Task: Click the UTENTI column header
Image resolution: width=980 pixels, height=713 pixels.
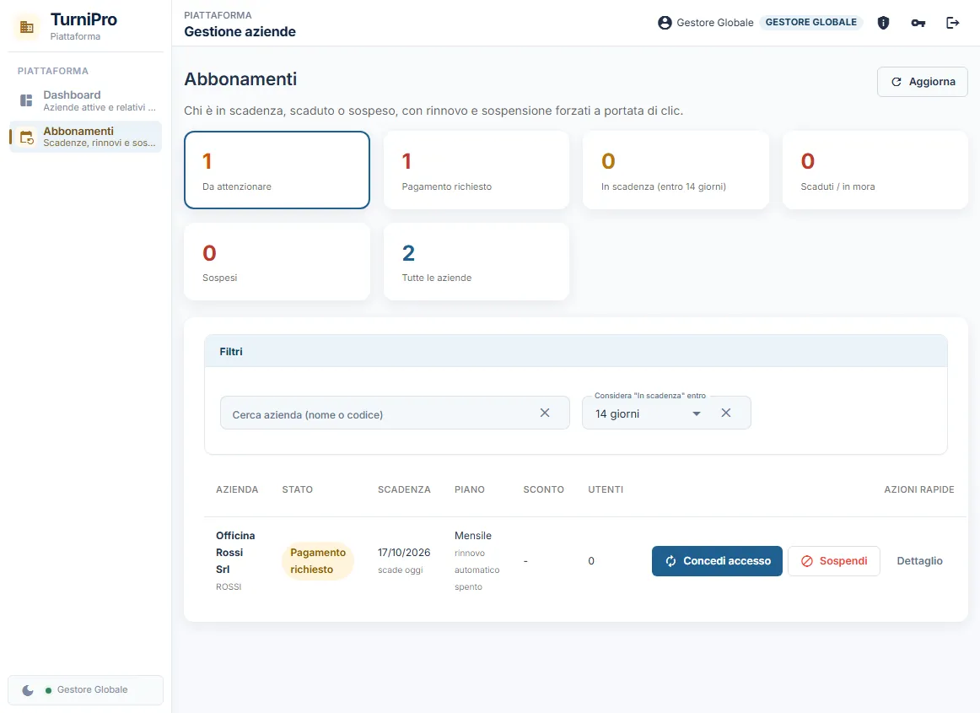Action: click(x=606, y=489)
